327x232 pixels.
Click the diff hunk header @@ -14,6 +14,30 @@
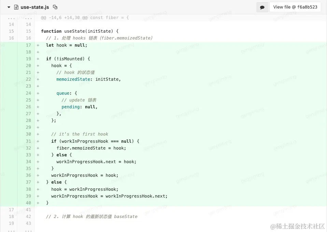click(x=85, y=18)
